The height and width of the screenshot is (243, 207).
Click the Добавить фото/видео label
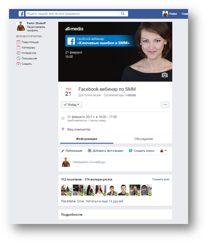[108, 150]
